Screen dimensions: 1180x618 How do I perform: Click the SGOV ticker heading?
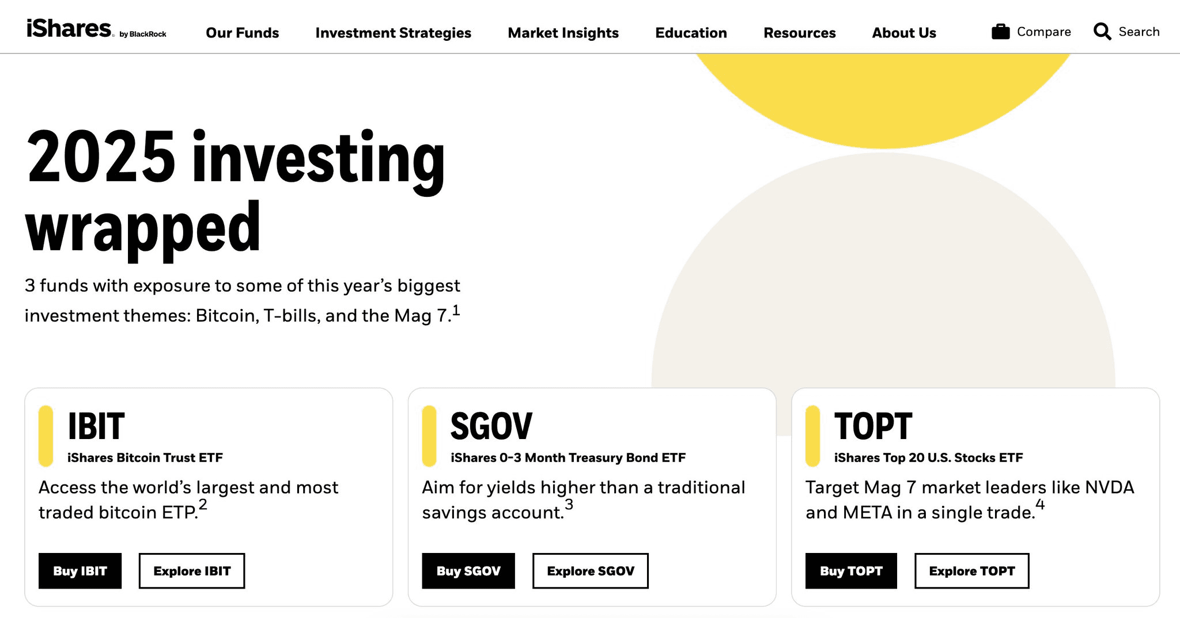click(491, 426)
